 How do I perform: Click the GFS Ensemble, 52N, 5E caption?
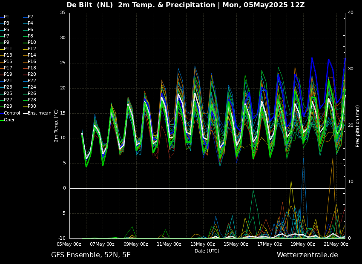click(x=91, y=255)
